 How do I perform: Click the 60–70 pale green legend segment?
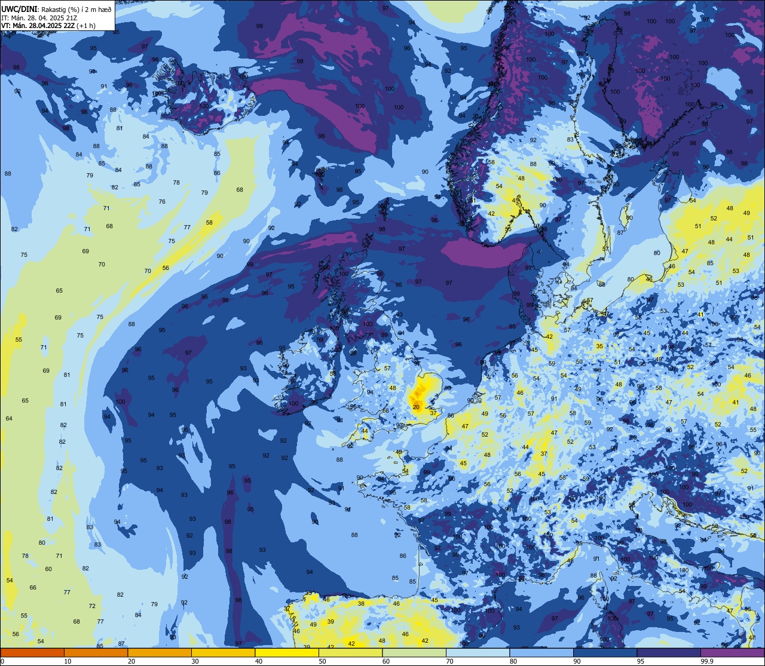click(x=414, y=653)
